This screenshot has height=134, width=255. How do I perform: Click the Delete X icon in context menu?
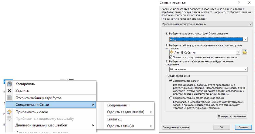click(x=9, y=90)
